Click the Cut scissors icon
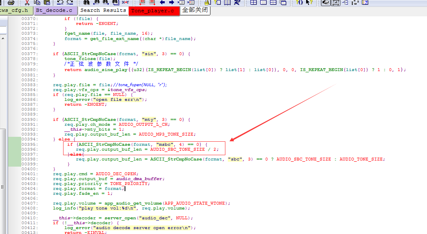This screenshot has height=234, width=427. coord(27,2)
